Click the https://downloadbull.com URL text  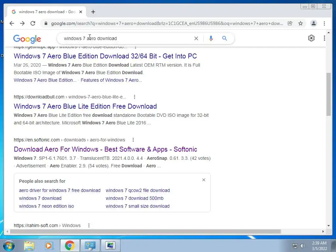(x=39, y=97)
